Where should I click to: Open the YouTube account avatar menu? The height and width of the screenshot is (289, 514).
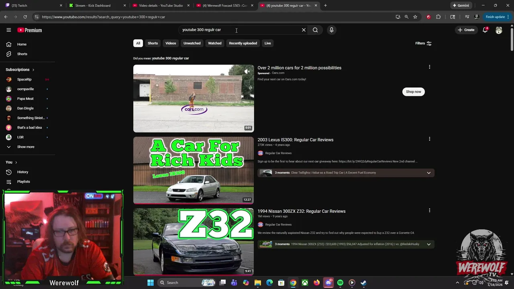pos(499,30)
